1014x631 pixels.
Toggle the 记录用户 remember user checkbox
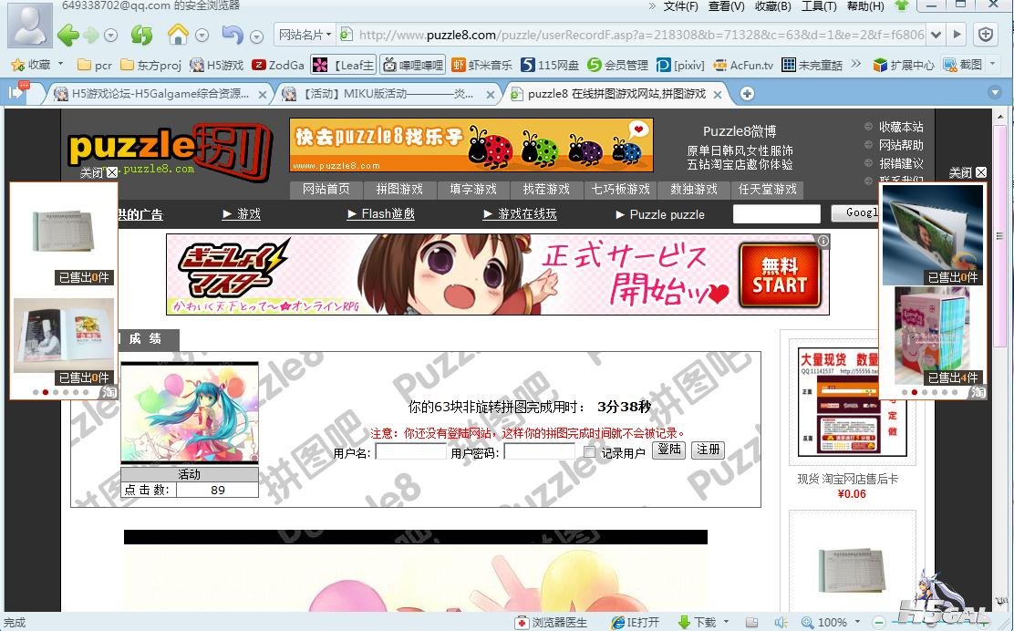(589, 451)
